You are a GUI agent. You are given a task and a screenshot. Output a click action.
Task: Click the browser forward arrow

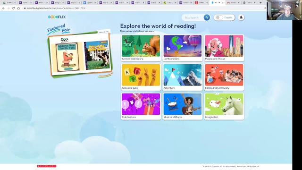[x=8, y=8]
